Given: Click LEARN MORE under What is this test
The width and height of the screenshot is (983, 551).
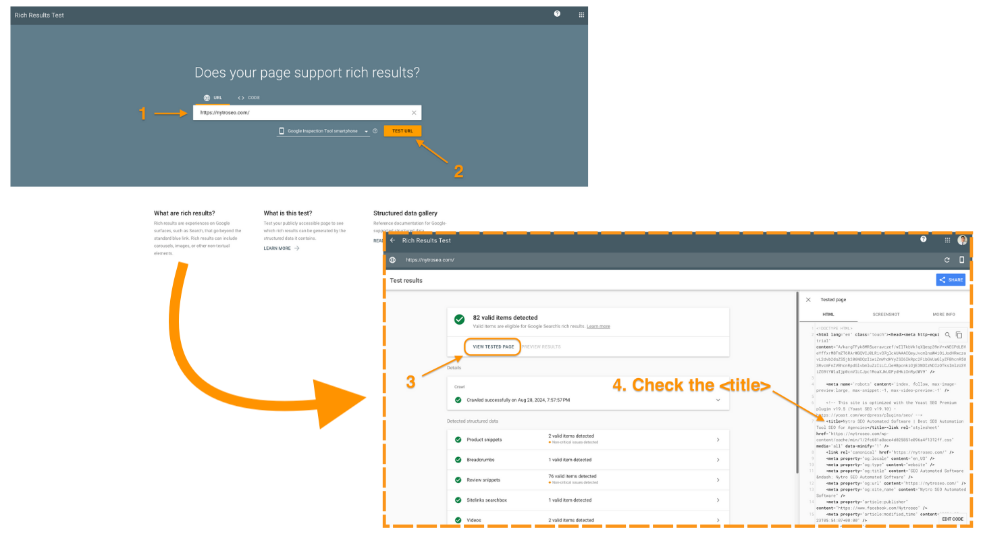Looking at the screenshot, I should 282,248.
